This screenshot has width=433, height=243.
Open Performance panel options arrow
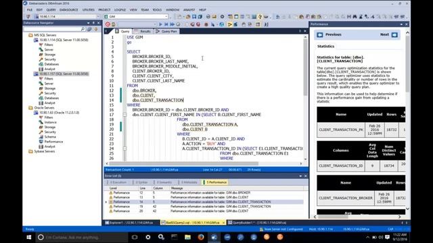click(401, 24)
